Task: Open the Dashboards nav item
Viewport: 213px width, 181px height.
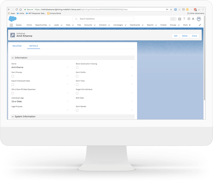Action: click(x=135, y=25)
